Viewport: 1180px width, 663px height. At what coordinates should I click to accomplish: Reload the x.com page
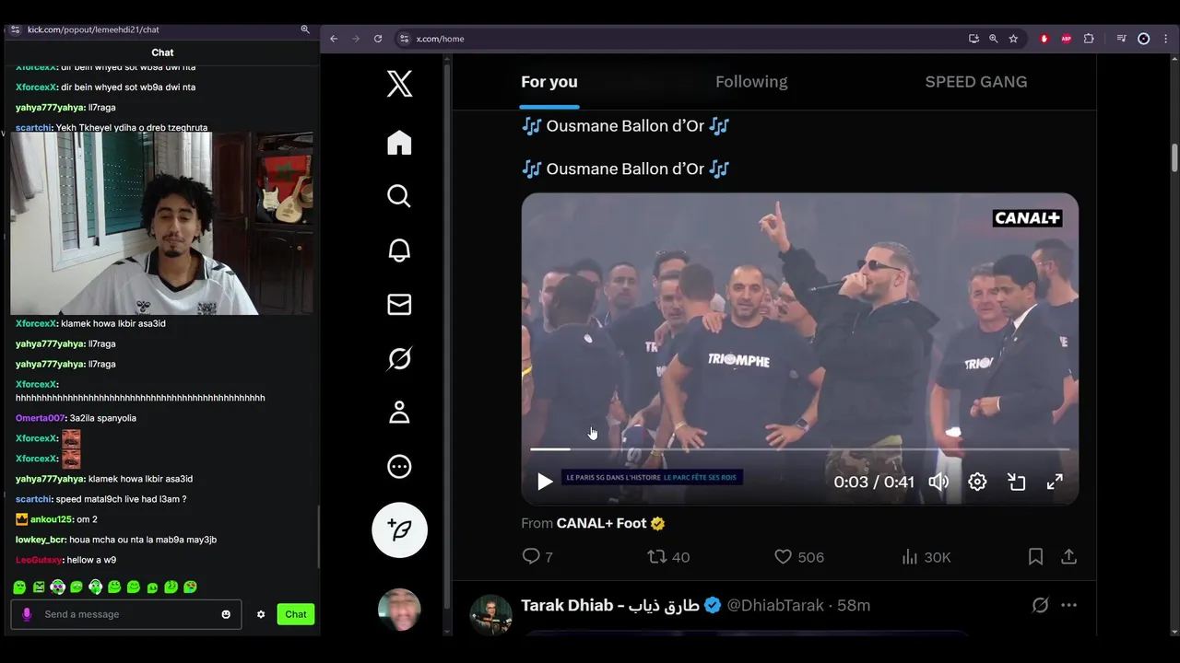pos(378,39)
